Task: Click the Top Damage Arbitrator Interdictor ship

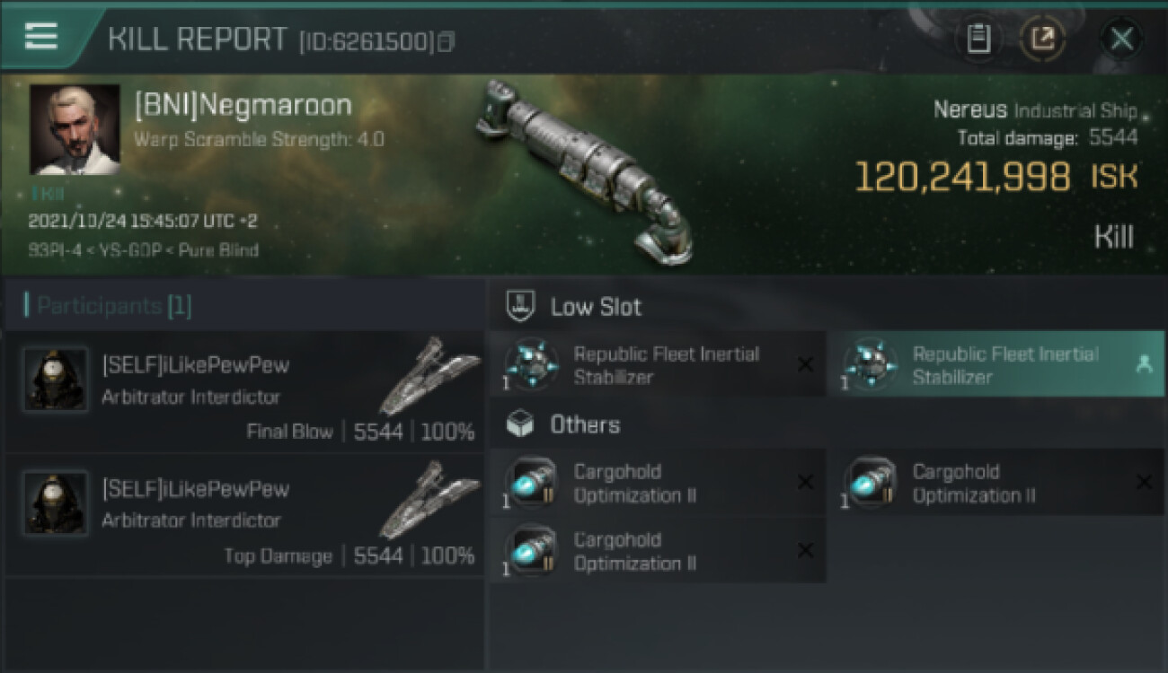Action: click(429, 500)
